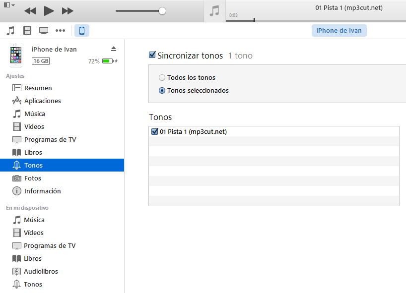Click the album artwork music note placeholder
This screenshot has width=406, height=293.
(214, 11)
